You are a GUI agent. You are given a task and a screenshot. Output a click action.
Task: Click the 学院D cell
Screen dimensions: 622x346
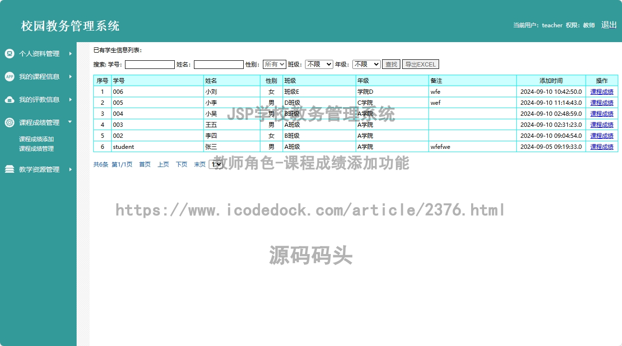[x=392, y=92]
